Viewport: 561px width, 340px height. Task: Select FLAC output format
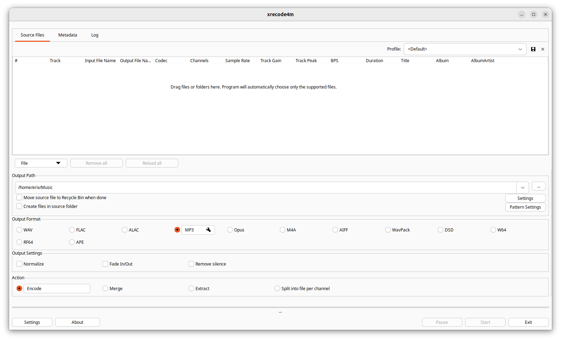point(72,230)
